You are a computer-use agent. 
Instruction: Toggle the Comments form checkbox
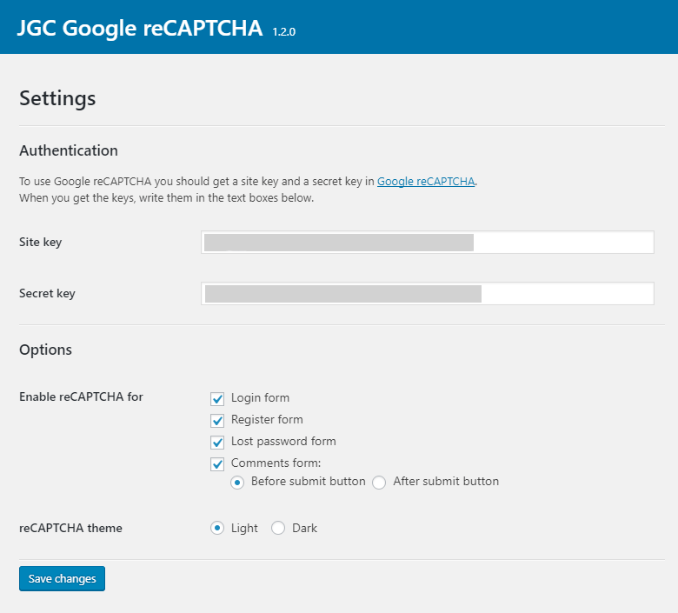(217, 463)
